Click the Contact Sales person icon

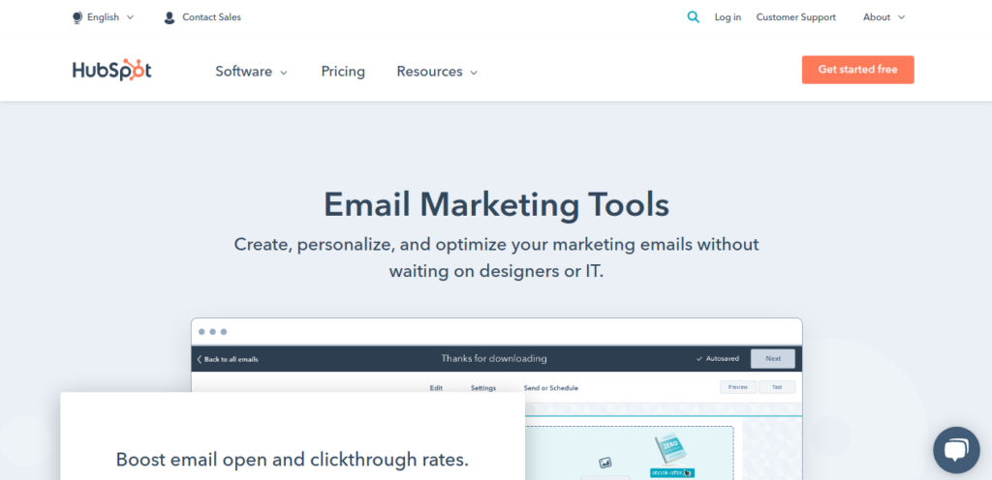click(x=169, y=17)
